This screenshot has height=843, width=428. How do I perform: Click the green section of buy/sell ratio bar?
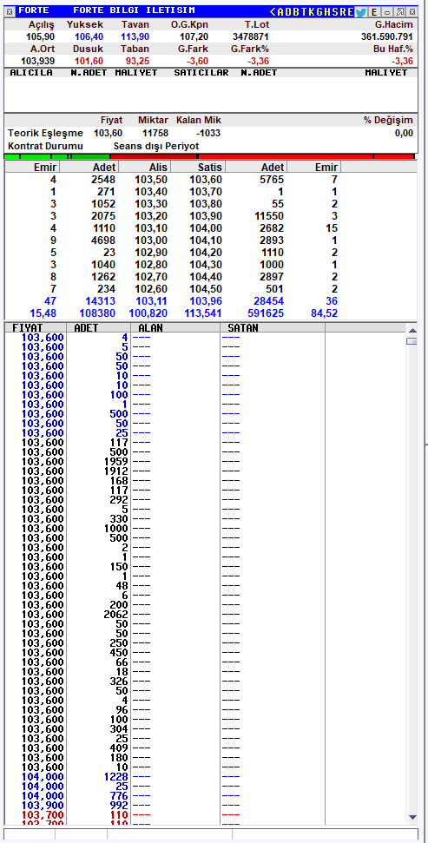(56, 156)
